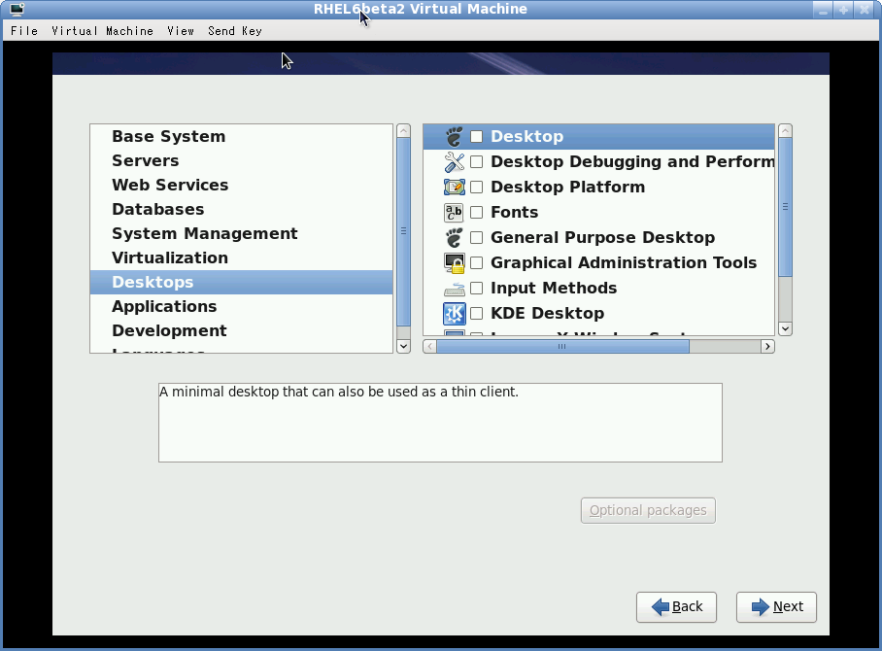Viewport: 882px width, 651px height.
Task: Click the Desktop Platform icon
Action: [x=454, y=187]
